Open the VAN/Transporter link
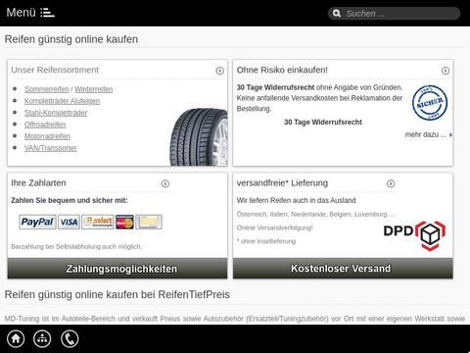 [x=51, y=148]
